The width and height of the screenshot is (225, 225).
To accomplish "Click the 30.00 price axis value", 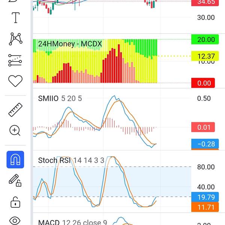I will point(206,18).
